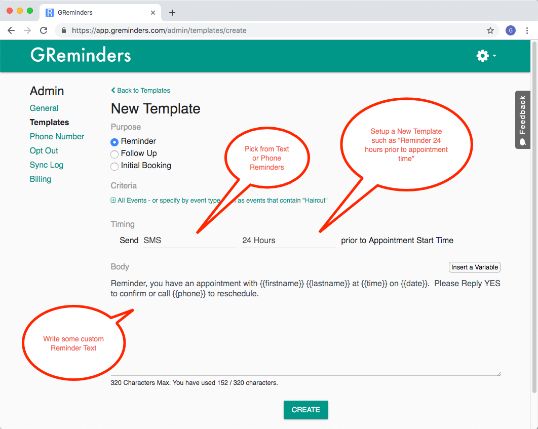538x429 pixels.
Task: Open Templates admin section
Action: pos(50,123)
